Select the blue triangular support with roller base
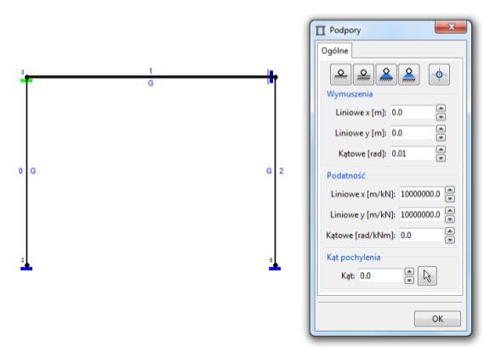 coord(409,75)
